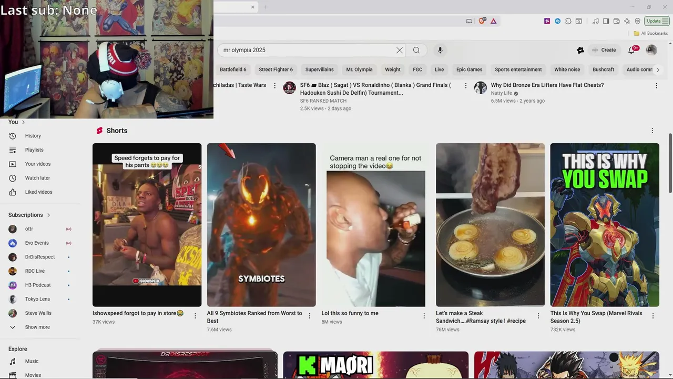The height and width of the screenshot is (379, 673).
Task: Open the All Bookmarks folder
Action: [x=650, y=33]
